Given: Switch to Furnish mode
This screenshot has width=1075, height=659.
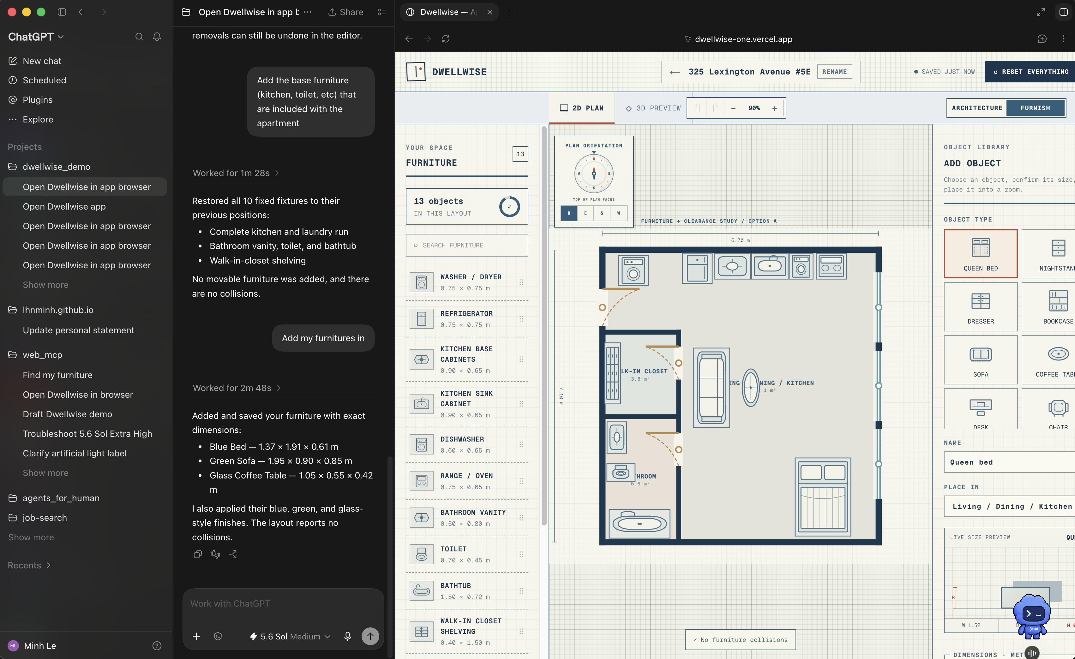Looking at the screenshot, I should pos(1035,108).
